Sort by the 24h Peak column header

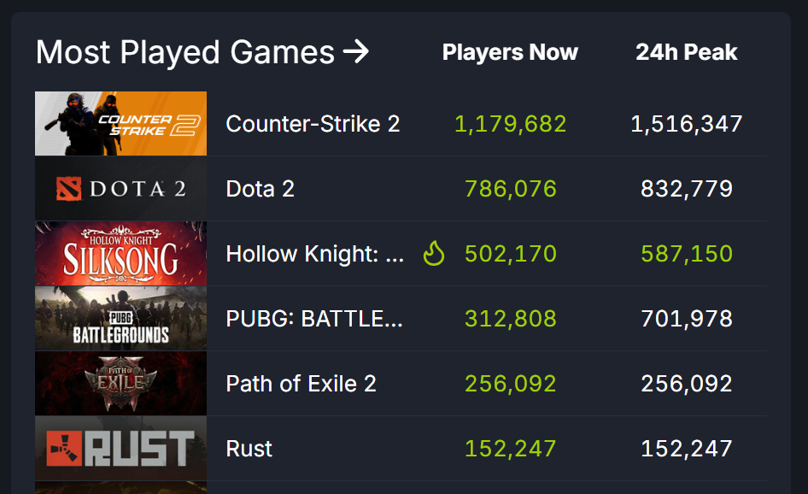(x=686, y=53)
